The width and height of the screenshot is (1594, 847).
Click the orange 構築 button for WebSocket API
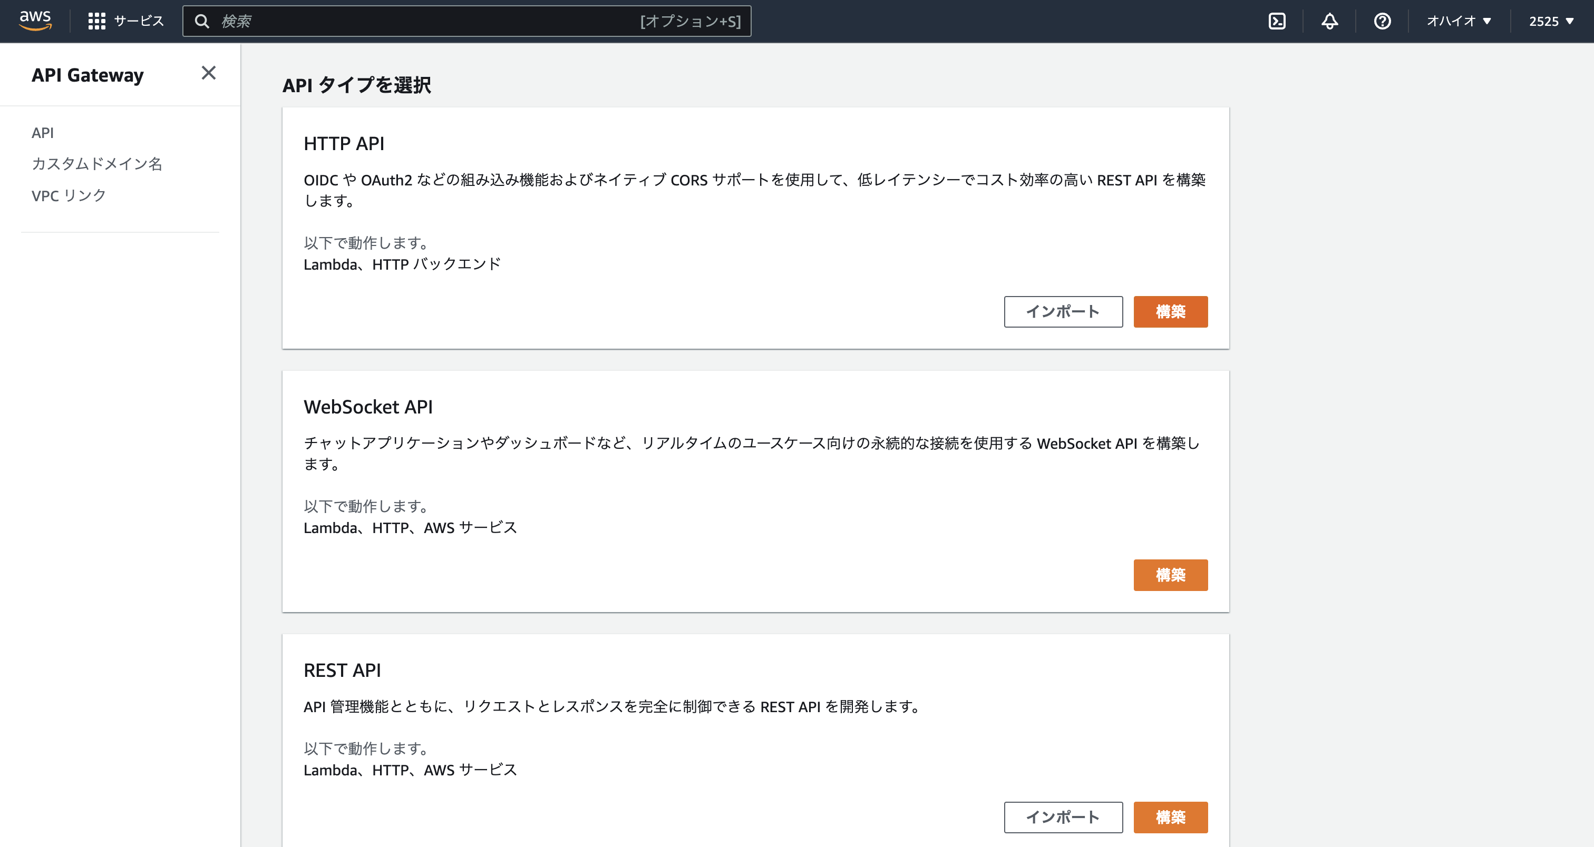tap(1170, 574)
